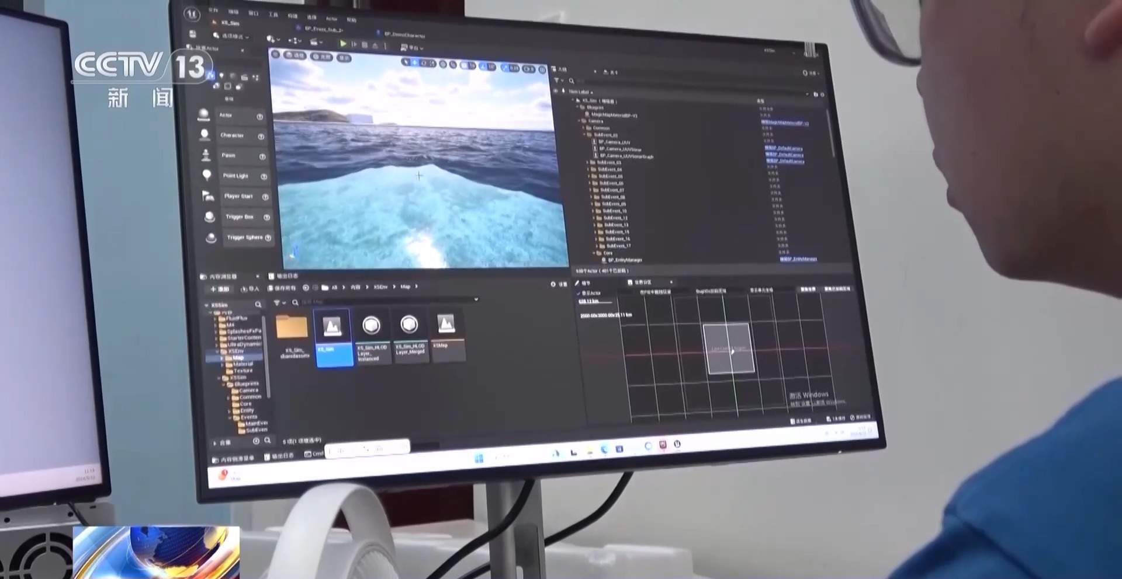Click search icon in content browser sources
The image size is (1122, 579).
pos(258,305)
